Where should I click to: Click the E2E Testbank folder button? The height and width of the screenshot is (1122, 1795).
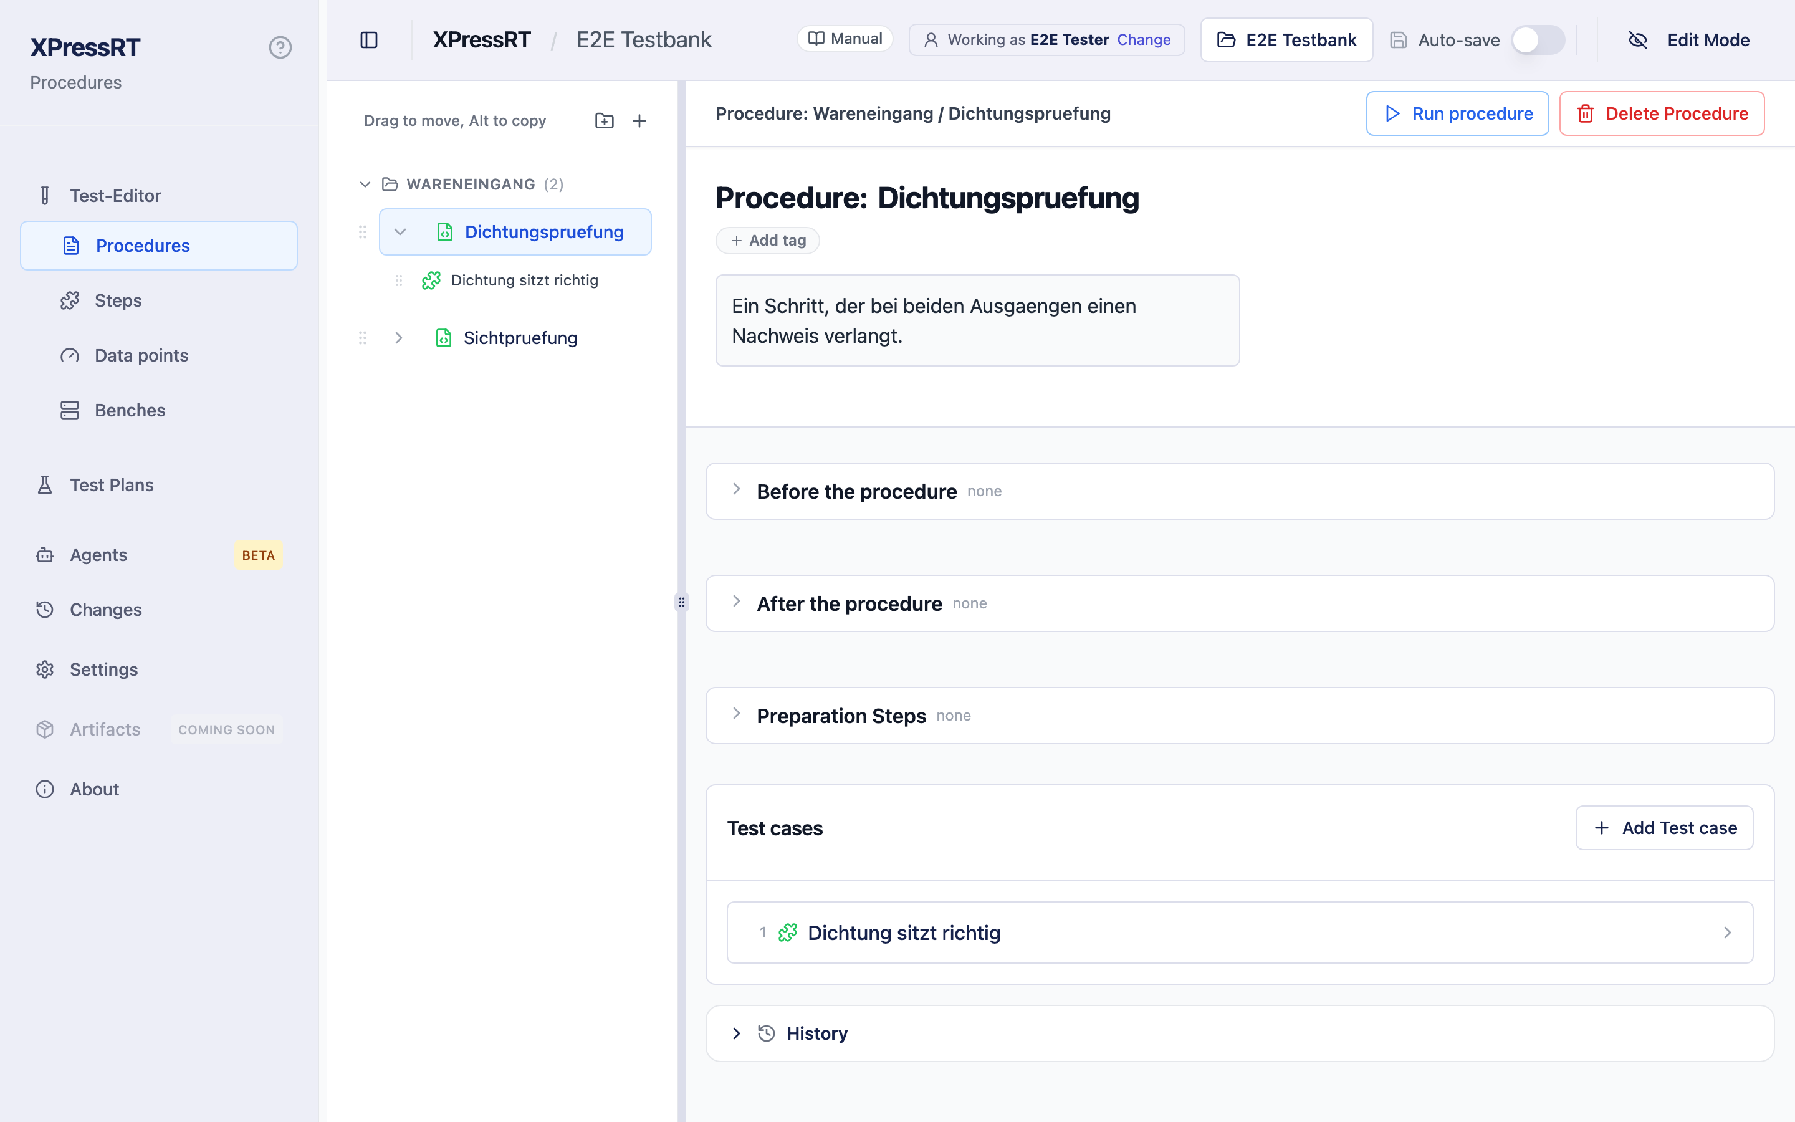(x=1287, y=40)
